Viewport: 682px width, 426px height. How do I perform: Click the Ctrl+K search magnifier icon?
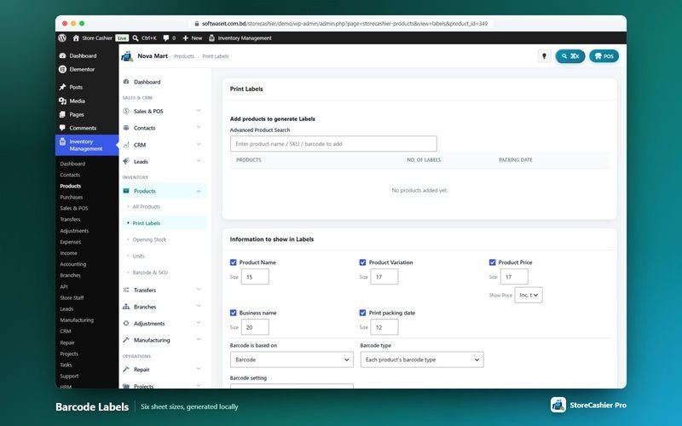click(136, 37)
